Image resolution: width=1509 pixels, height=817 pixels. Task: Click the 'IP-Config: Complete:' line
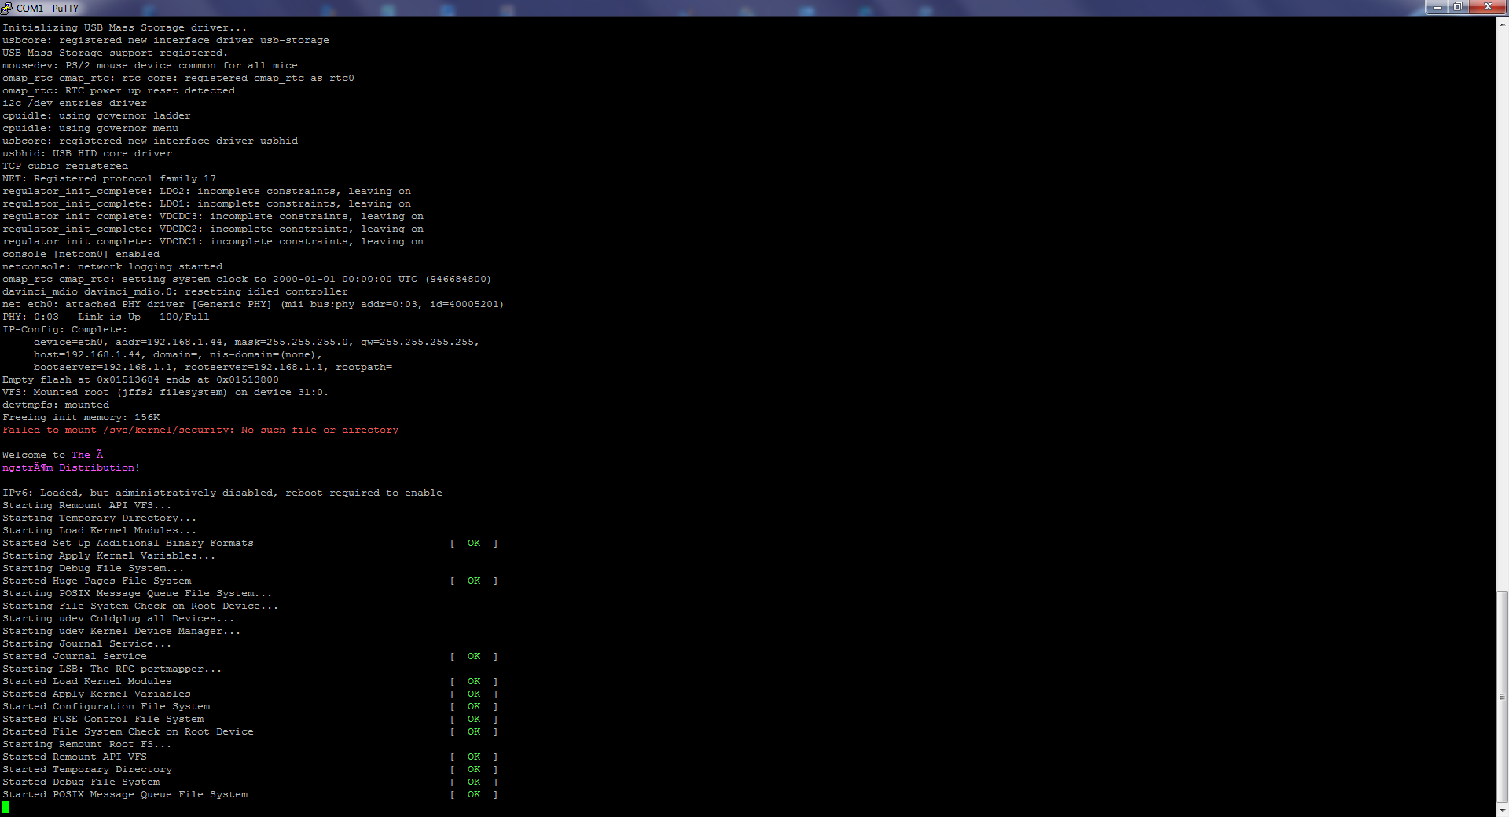(64, 330)
